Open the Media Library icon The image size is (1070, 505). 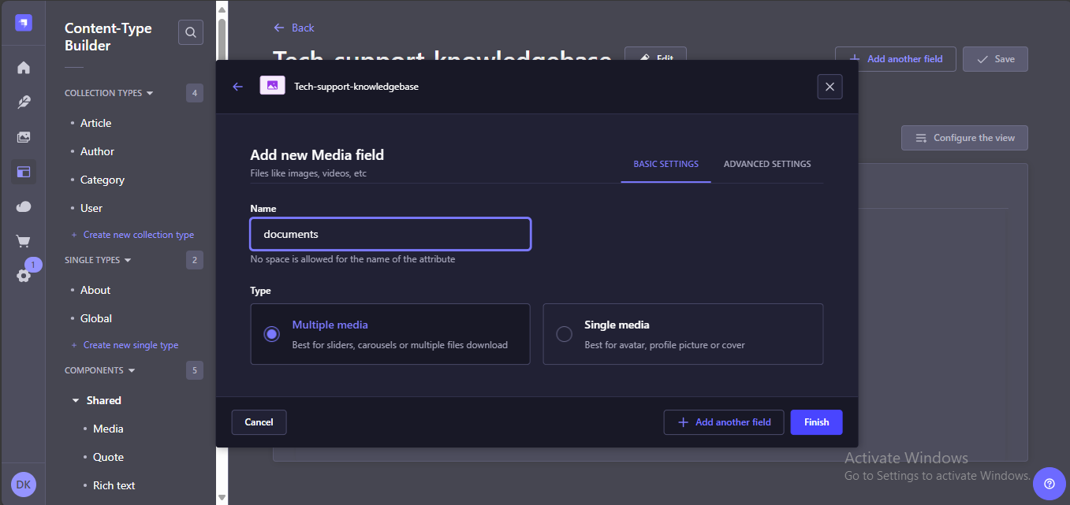point(24,137)
